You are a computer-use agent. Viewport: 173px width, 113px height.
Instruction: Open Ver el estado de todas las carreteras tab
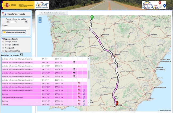(x=53, y=13)
